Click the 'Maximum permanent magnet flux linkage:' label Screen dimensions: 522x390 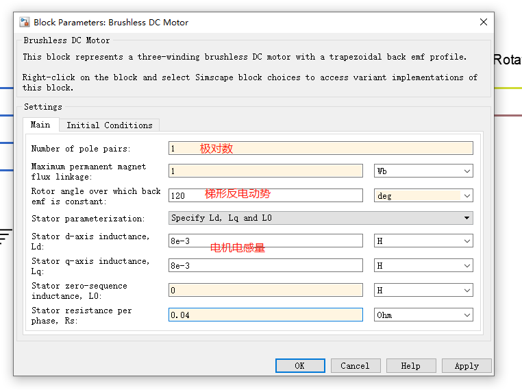coord(88,171)
